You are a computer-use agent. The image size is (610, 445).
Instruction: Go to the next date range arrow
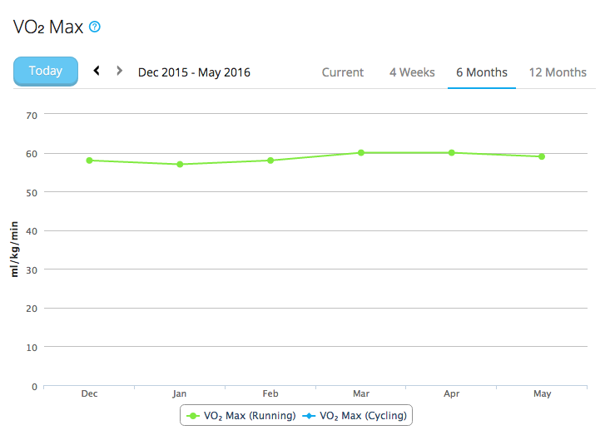tap(120, 72)
